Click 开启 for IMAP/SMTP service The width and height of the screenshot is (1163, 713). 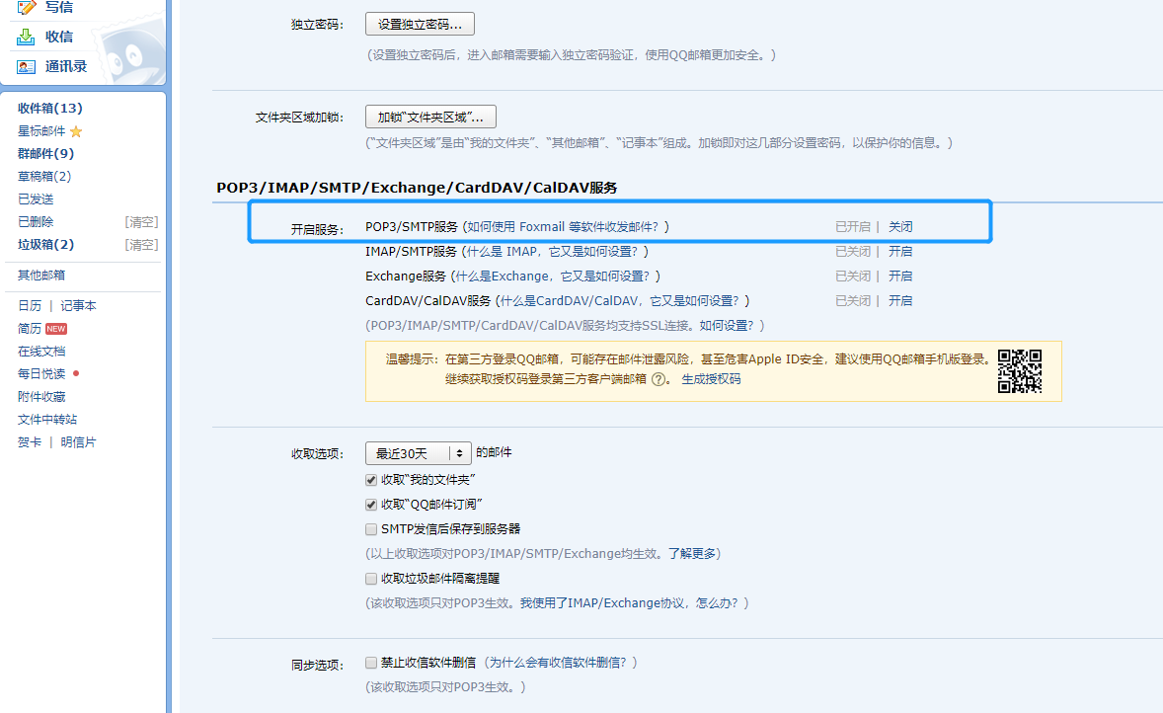[x=900, y=252]
